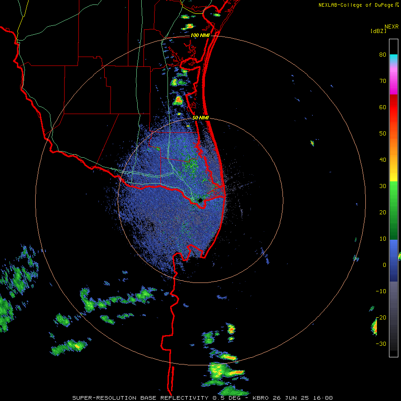Click the NEXR label above the color scale
The image size is (401, 401).
coord(391,27)
